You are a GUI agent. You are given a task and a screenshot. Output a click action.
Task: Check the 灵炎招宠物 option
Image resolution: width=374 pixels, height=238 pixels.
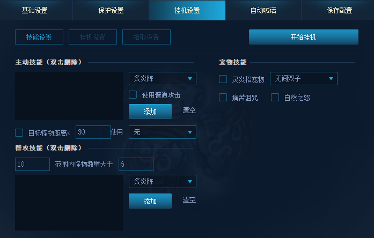tap(223, 79)
